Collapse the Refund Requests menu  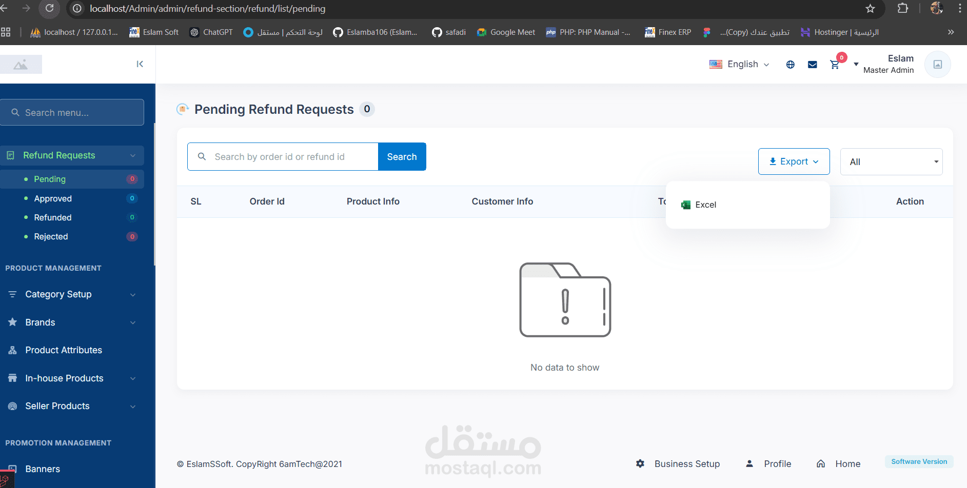point(72,155)
